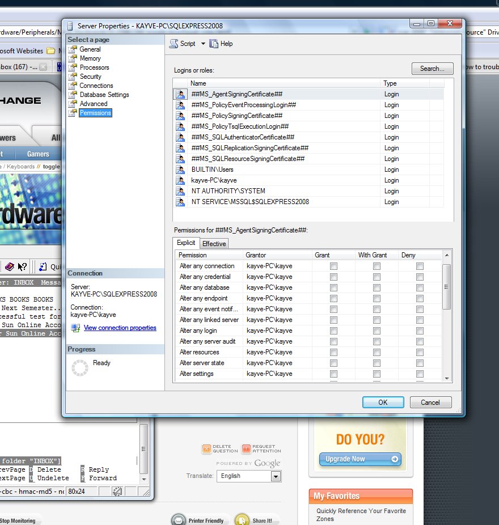499x525 pixels.
Task: Check Deny for Alter server state
Action: 420,363
